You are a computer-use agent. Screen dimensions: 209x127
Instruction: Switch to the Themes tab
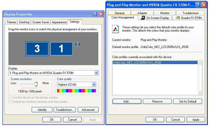(x=11, y=22)
